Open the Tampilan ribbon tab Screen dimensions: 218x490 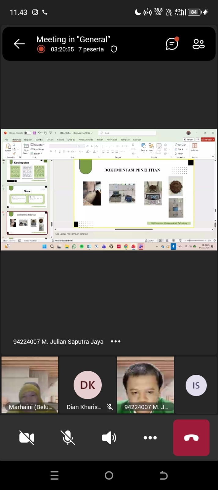125,140
